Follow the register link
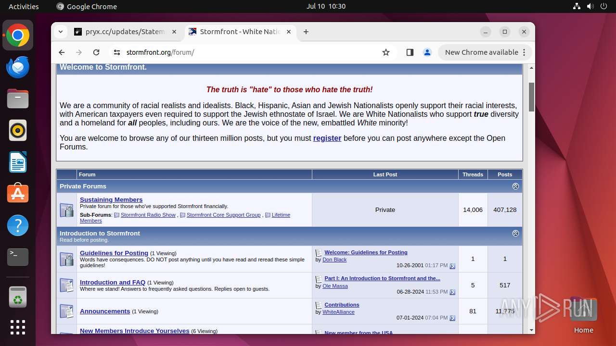616x346 pixels. [x=327, y=138]
